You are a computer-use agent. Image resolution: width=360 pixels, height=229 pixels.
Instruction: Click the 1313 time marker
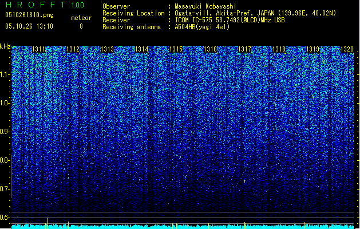[x=107, y=49]
